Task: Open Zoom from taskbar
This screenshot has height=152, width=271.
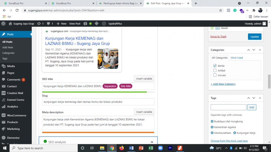Action: 160,148
